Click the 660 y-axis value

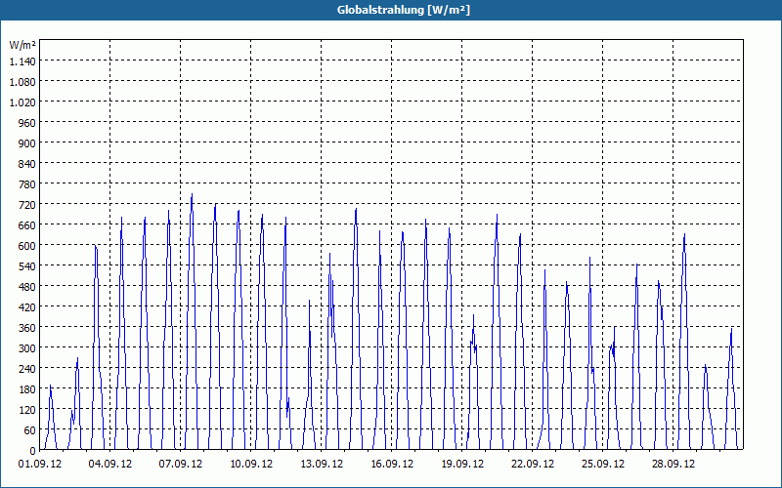[x=28, y=225]
